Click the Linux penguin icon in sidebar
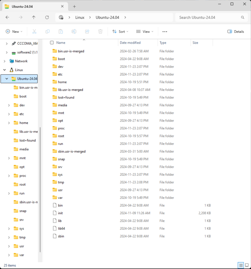 click(x=12, y=70)
